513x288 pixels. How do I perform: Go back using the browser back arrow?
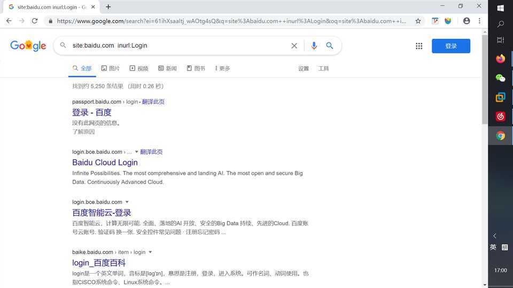(9, 21)
